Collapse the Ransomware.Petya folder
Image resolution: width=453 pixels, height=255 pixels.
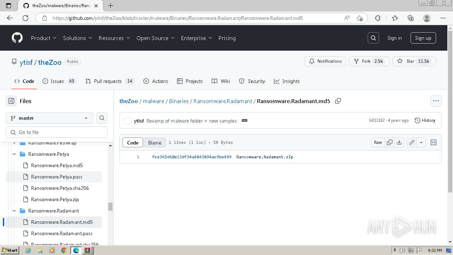click(14, 154)
